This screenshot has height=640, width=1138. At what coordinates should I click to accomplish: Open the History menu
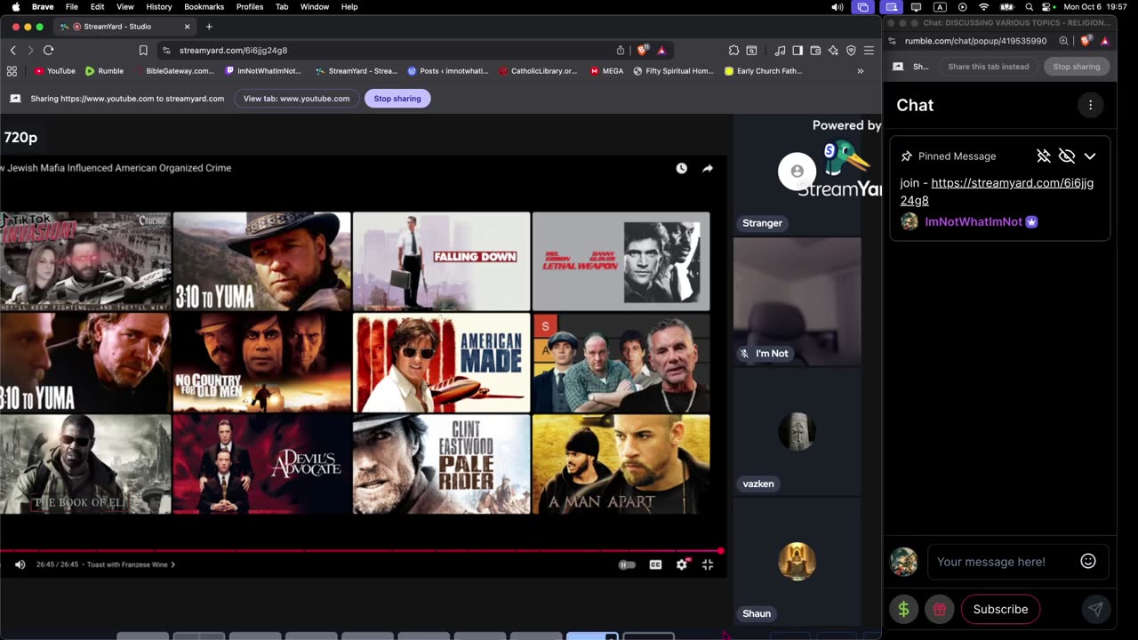[158, 7]
